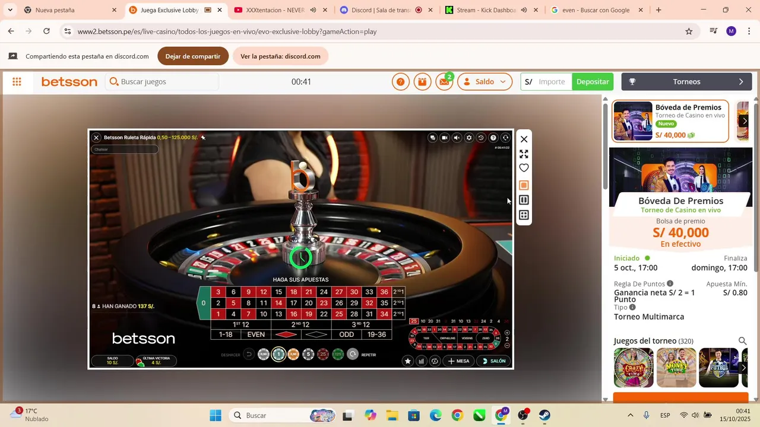The height and width of the screenshot is (427, 760).
Task: Next tournament games arrow
Action: (743, 368)
